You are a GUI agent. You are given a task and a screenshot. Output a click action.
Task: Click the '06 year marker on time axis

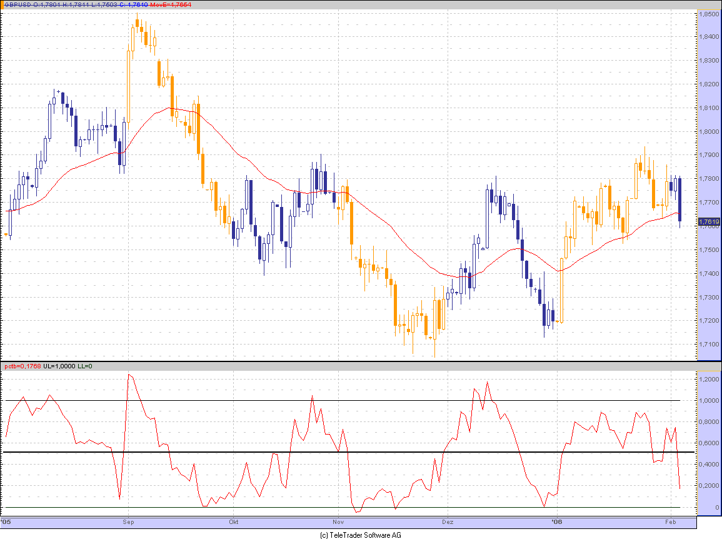pyautogui.click(x=556, y=521)
